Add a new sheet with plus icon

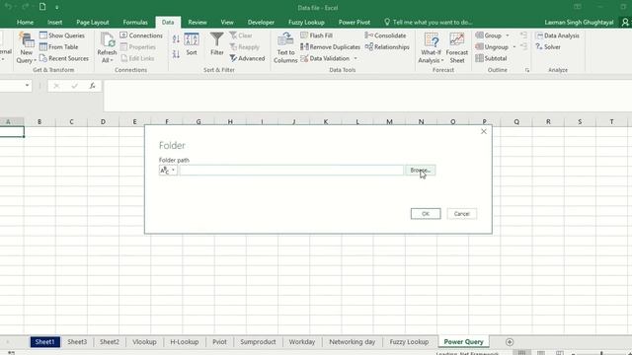510,342
